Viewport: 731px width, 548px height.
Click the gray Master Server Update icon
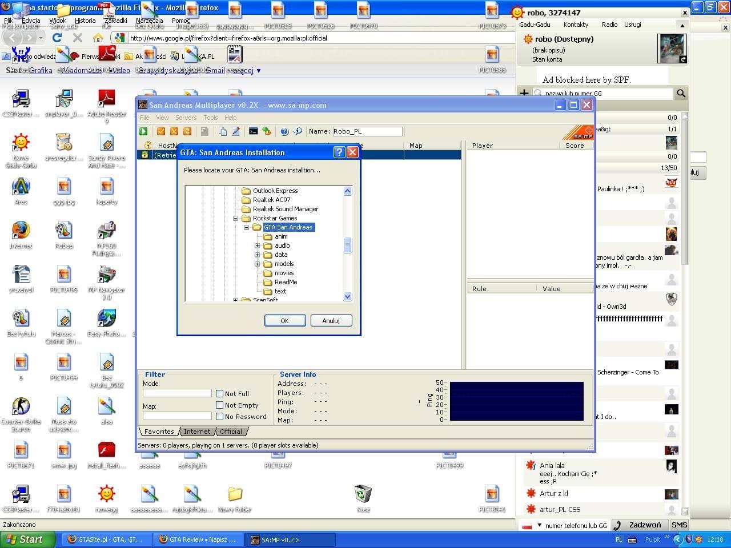(x=204, y=131)
